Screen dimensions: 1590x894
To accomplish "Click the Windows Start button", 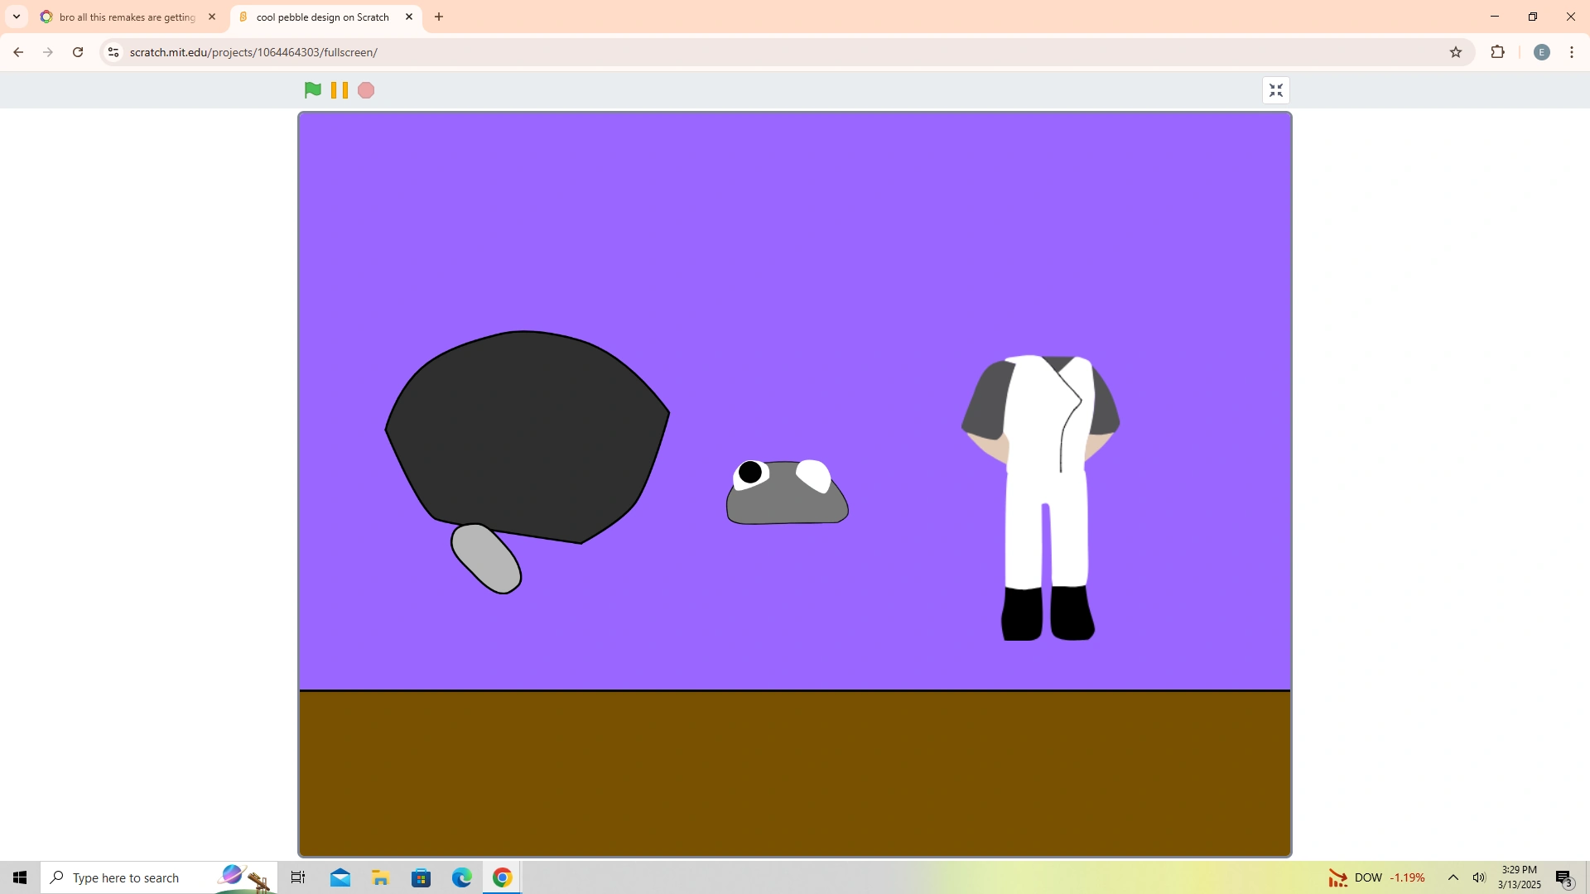I will click(x=19, y=877).
